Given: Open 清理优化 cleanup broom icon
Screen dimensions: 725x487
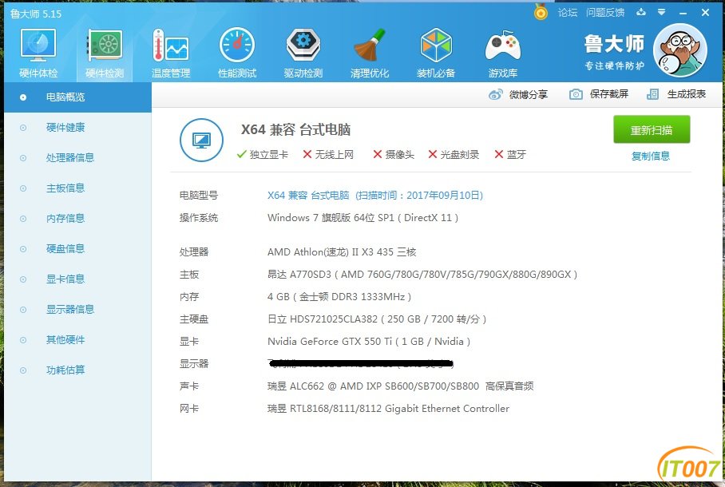Looking at the screenshot, I should coord(370,53).
